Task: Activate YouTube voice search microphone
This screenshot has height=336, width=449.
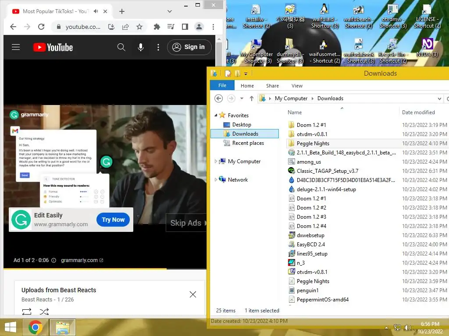Action: [141, 47]
